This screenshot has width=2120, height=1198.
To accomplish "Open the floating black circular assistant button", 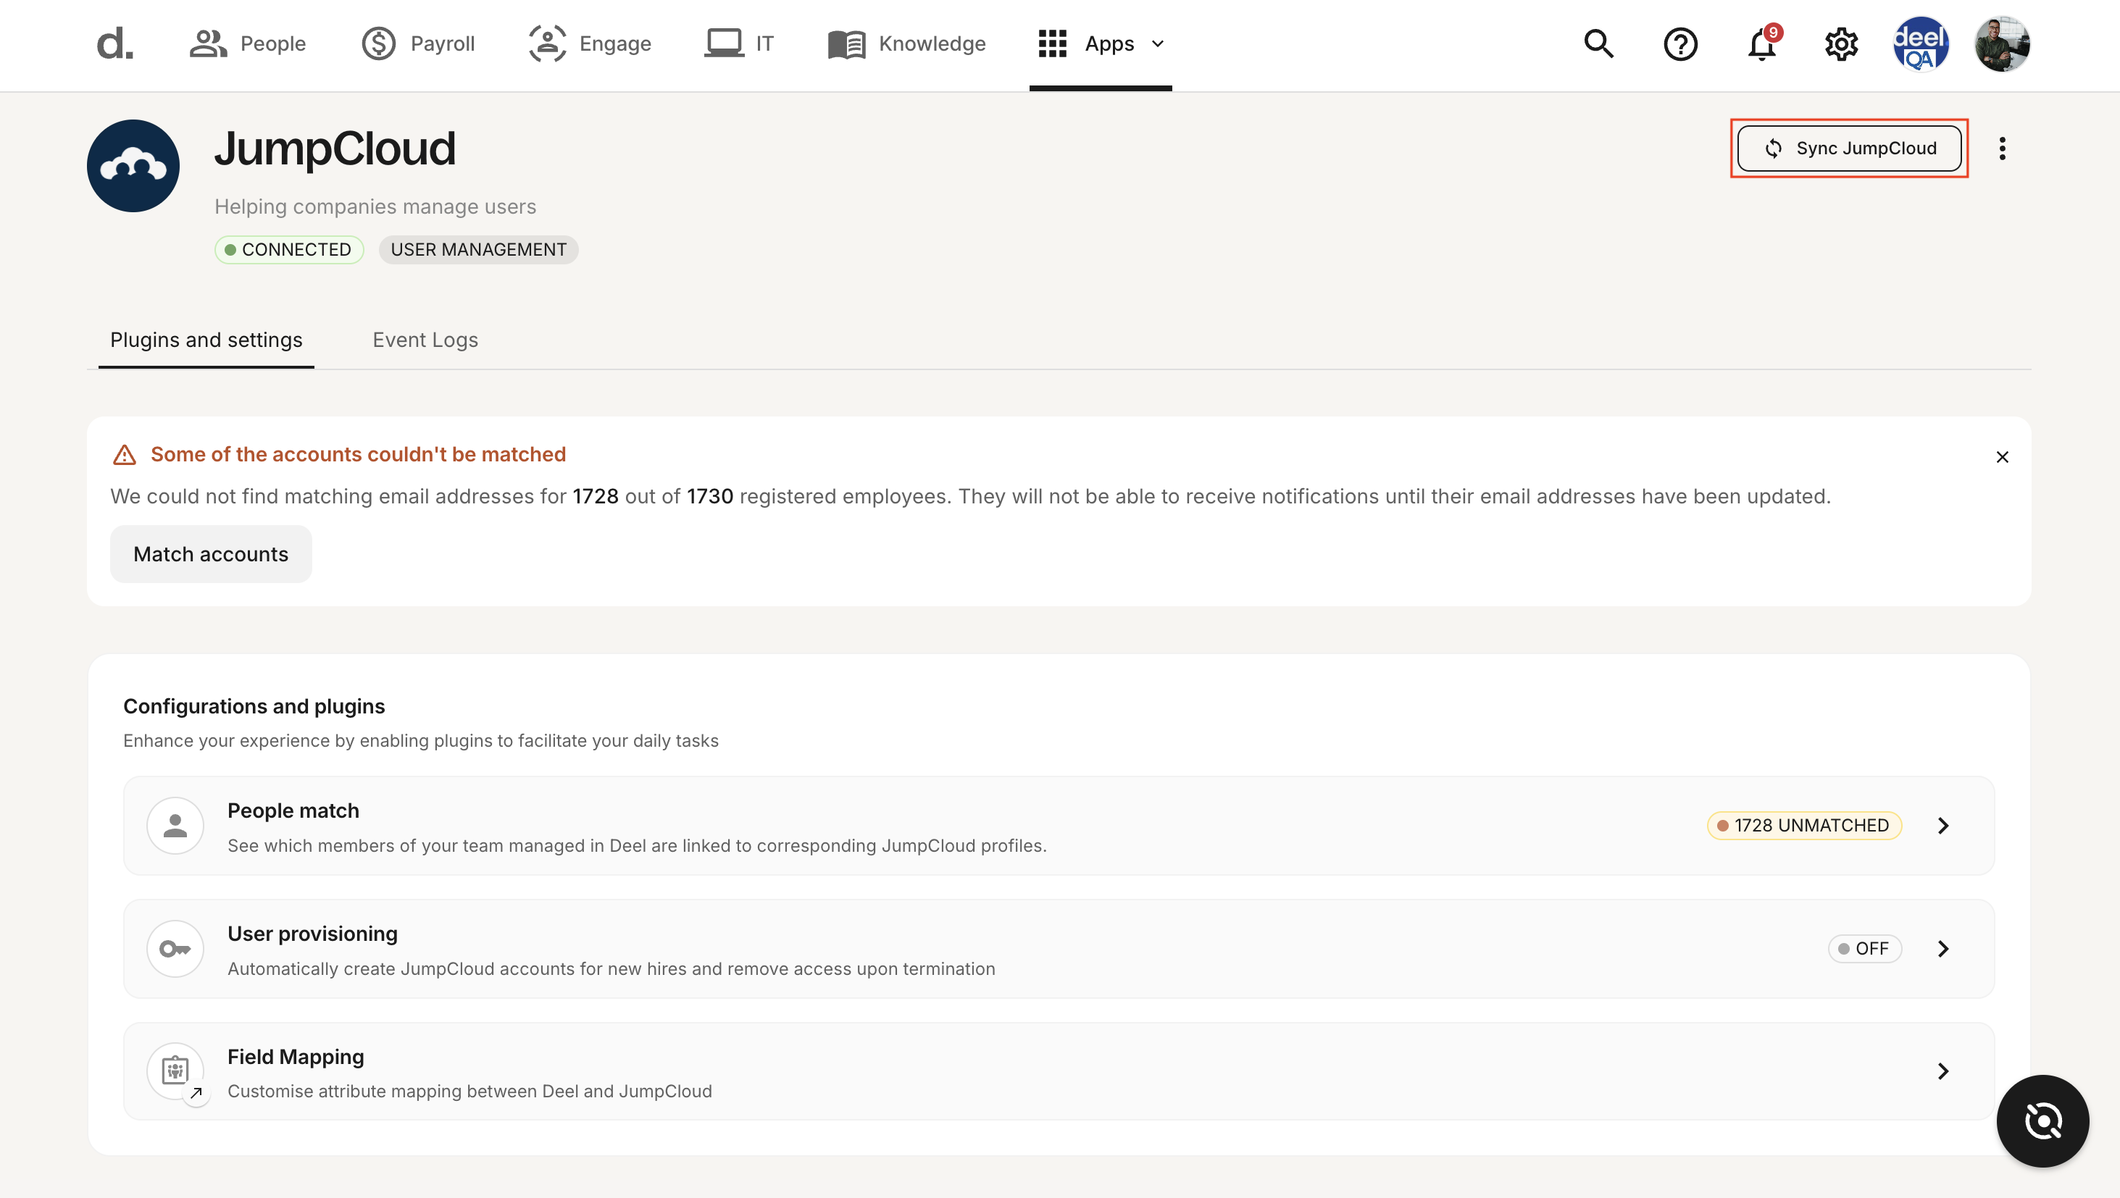I will pyautogui.click(x=2042, y=1120).
